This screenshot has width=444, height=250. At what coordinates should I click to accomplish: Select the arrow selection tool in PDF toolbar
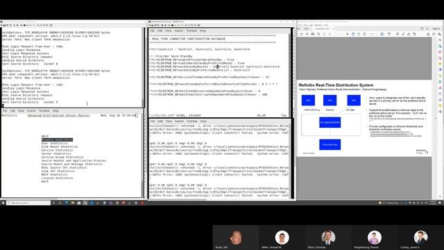[348, 34]
